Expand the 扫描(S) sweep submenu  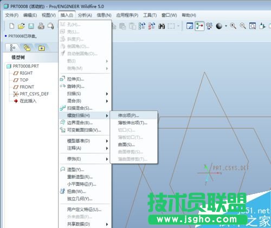[85, 93]
